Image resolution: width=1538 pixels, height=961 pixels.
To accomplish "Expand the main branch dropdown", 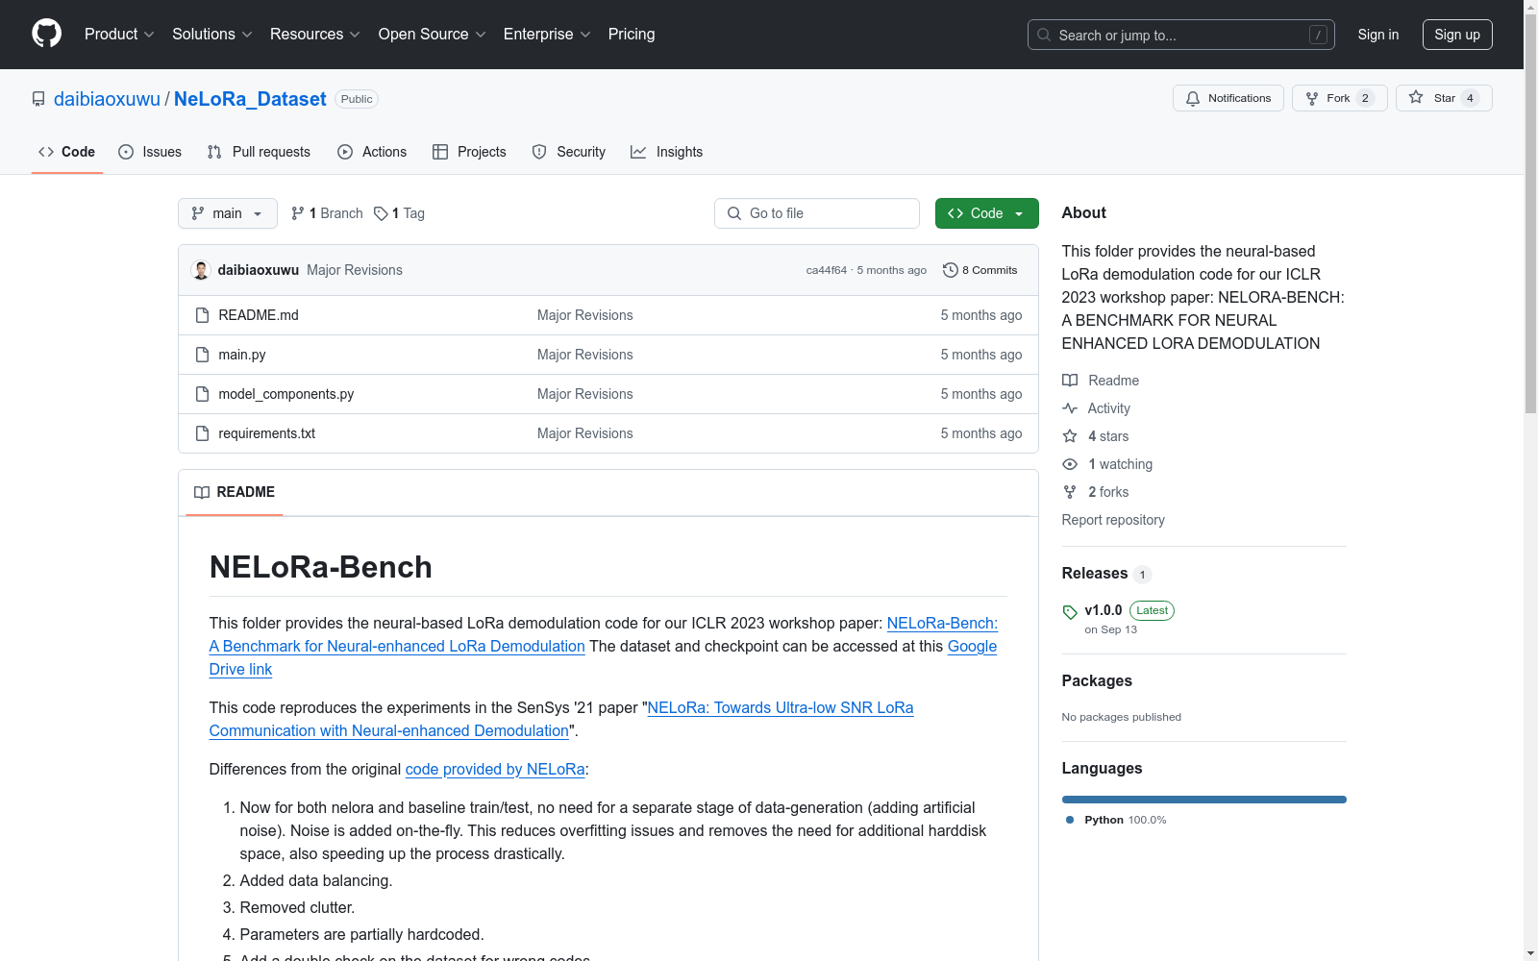I will coord(227,213).
